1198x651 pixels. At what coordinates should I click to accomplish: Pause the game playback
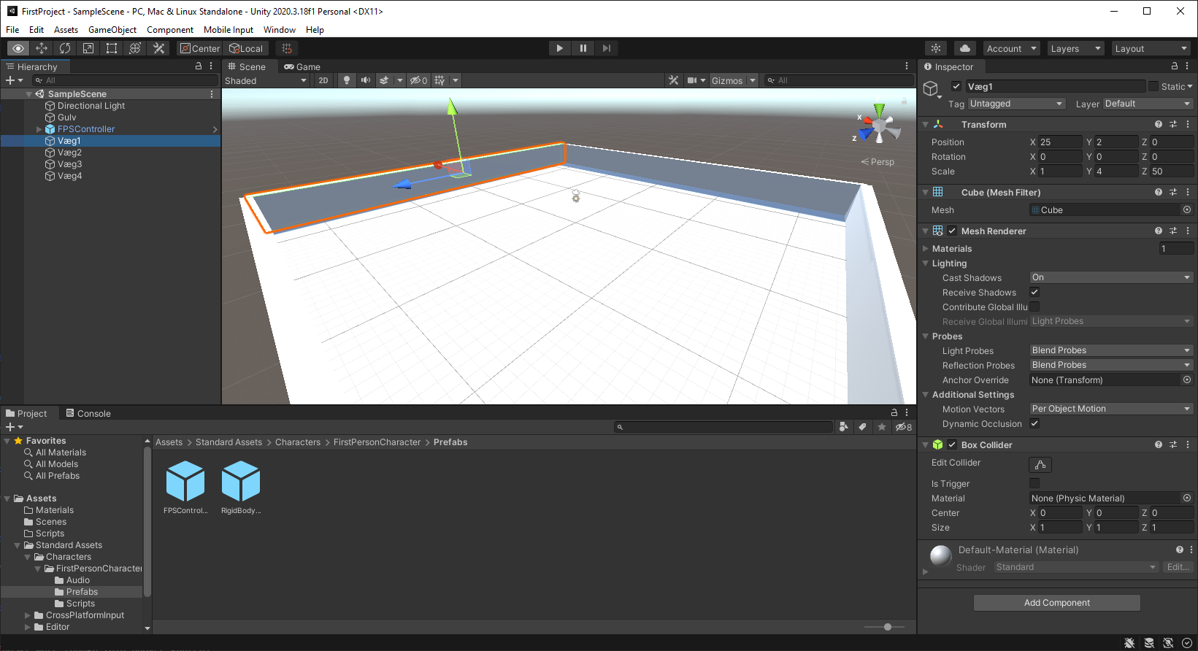(583, 48)
